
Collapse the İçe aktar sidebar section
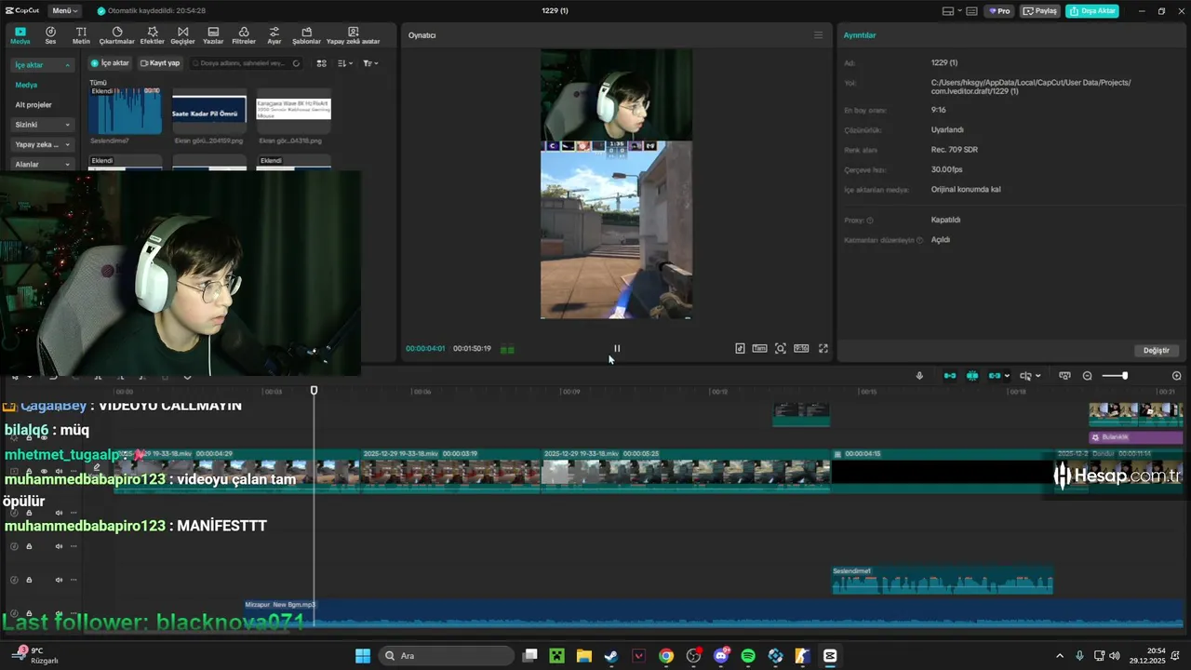pos(42,65)
